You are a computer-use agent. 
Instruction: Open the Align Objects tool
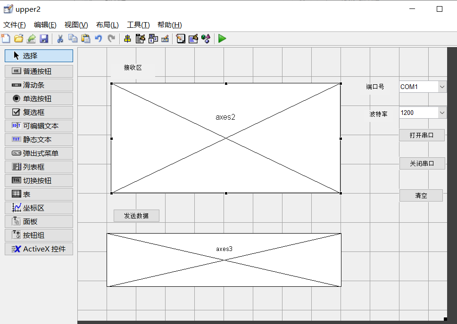126,39
